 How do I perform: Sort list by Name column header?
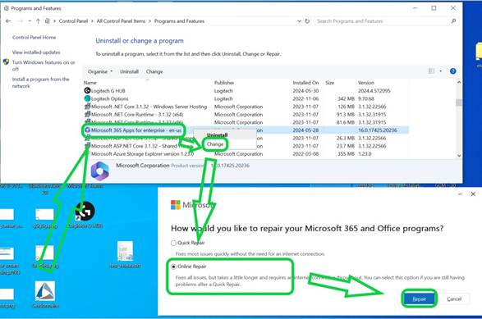[x=90, y=83]
